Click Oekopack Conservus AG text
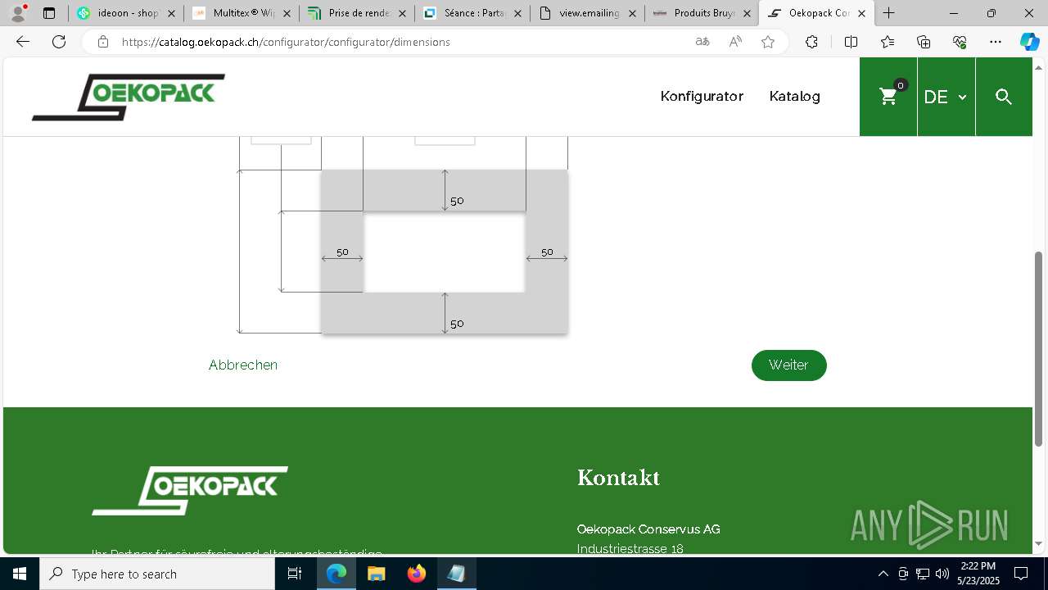The width and height of the screenshot is (1048, 590). click(x=648, y=529)
